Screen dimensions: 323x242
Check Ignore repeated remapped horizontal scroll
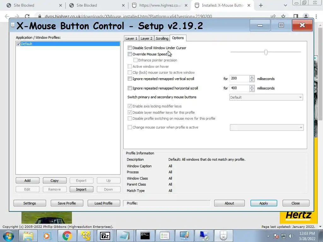(x=130, y=88)
